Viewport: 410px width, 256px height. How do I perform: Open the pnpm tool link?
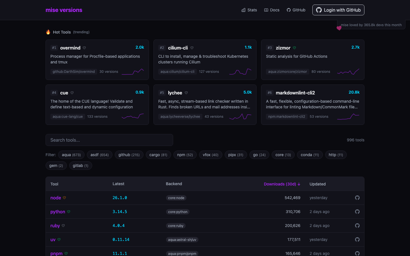click(x=56, y=253)
